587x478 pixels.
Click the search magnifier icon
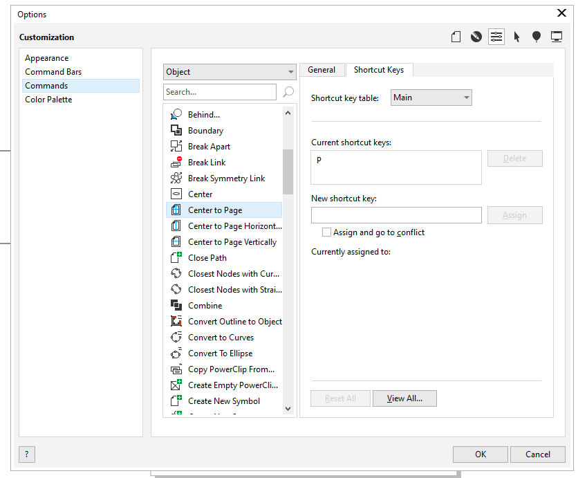click(x=288, y=92)
